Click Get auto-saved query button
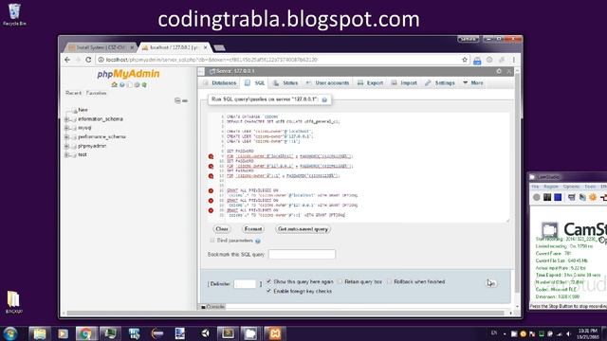This screenshot has width=607, height=341. 303,229
